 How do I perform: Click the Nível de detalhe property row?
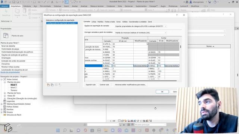(21, 46)
